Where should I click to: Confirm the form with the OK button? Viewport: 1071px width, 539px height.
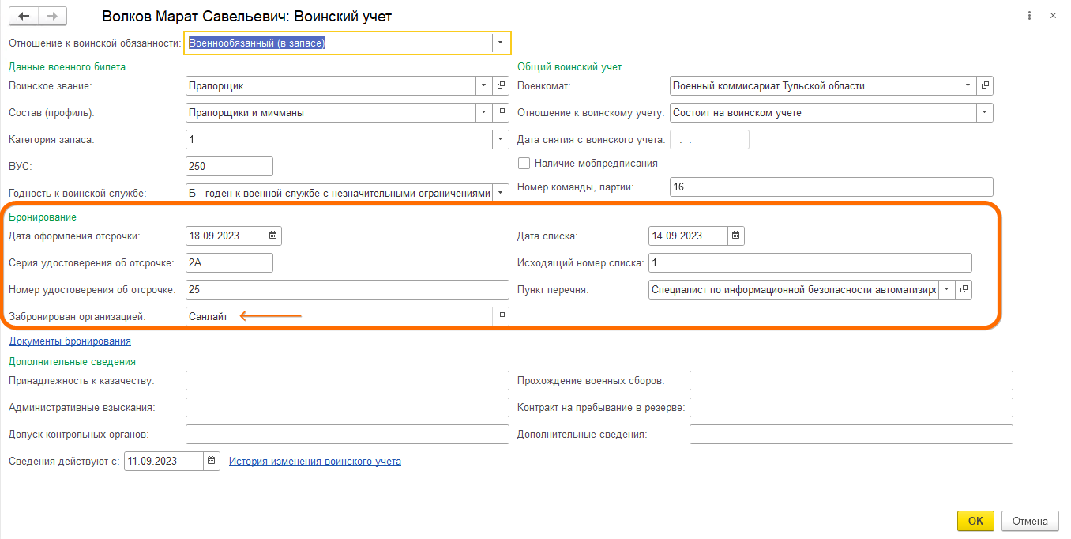[x=975, y=521]
